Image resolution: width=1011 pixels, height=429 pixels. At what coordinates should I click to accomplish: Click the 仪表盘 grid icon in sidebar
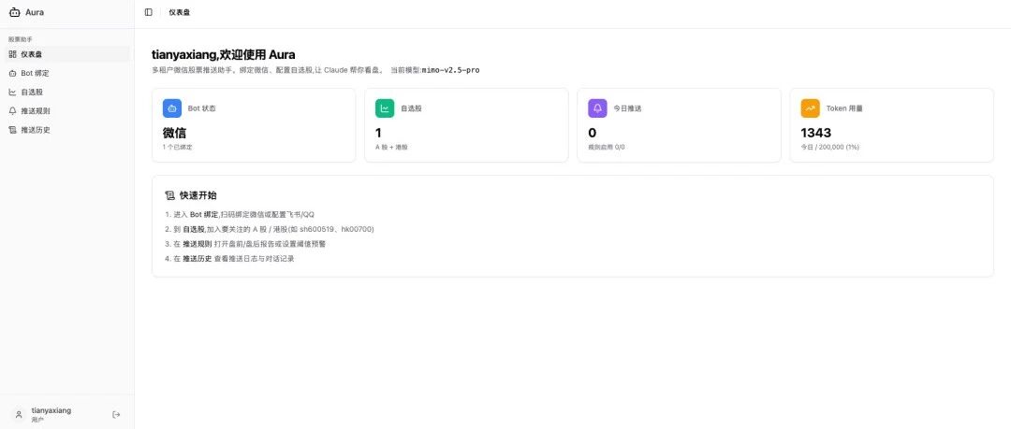[12, 54]
